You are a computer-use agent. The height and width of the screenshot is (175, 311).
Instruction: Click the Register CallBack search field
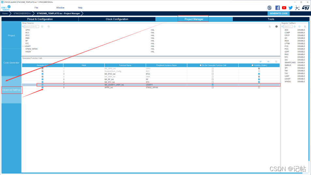pos(288,26)
